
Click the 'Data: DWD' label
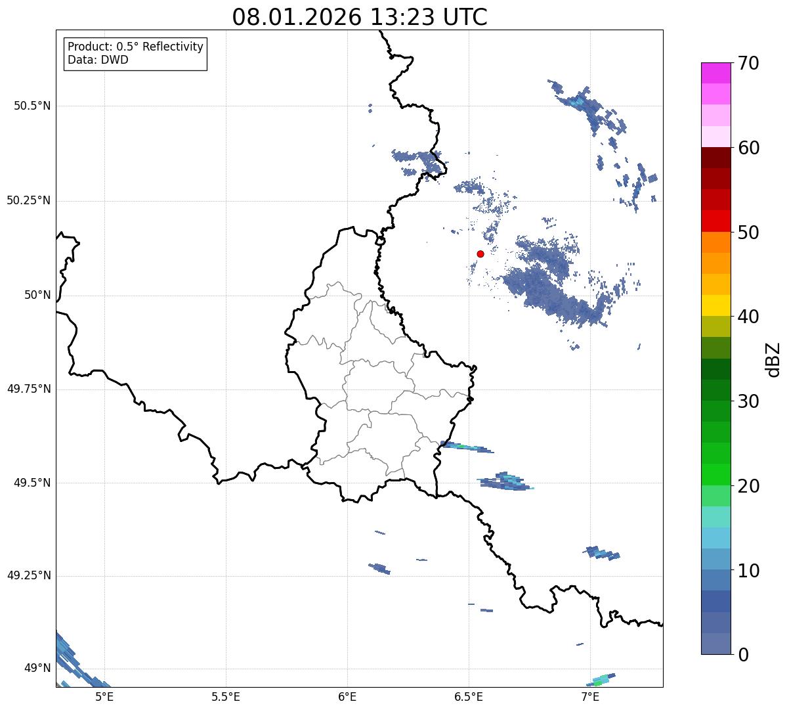[x=98, y=60]
